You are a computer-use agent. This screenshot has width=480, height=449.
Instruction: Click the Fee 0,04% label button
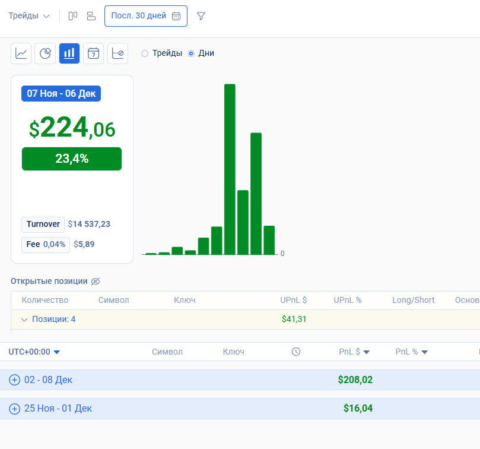[46, 245]
